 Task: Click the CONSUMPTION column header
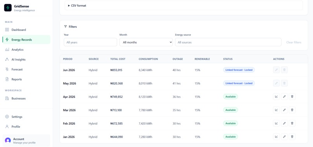click(x=148, y=59)
